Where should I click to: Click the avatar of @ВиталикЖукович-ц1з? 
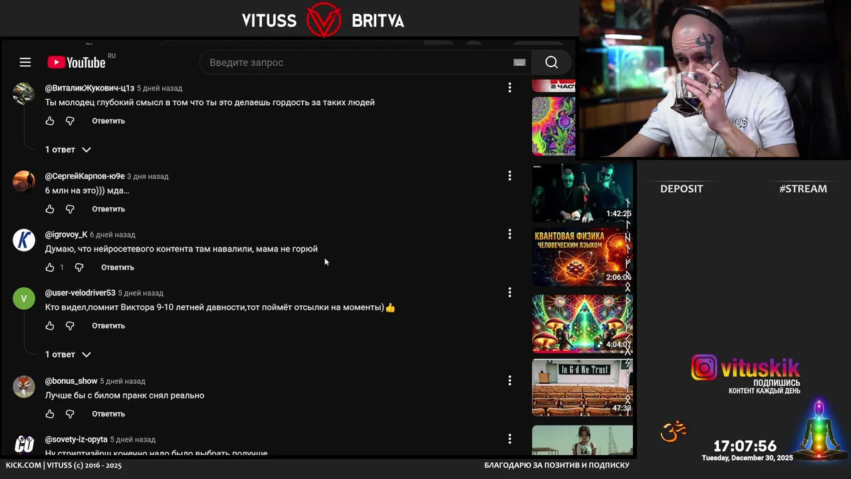point(24,93)
